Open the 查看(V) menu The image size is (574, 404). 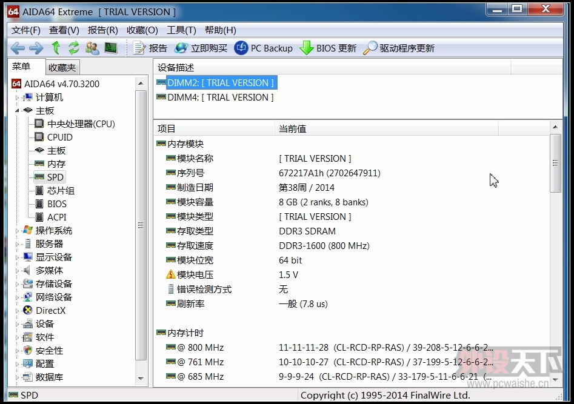[64, 30]
